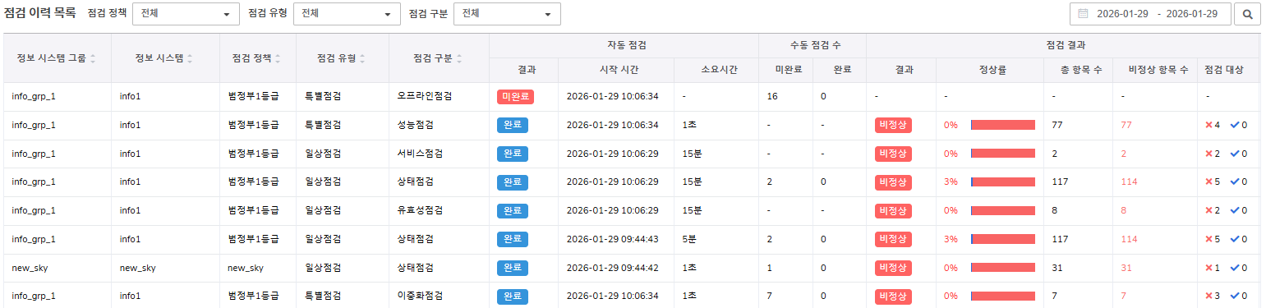Screen dimensions: 1266x308
Task: Click the blue check icon in 서비스점검 row
Action: 1234,154
